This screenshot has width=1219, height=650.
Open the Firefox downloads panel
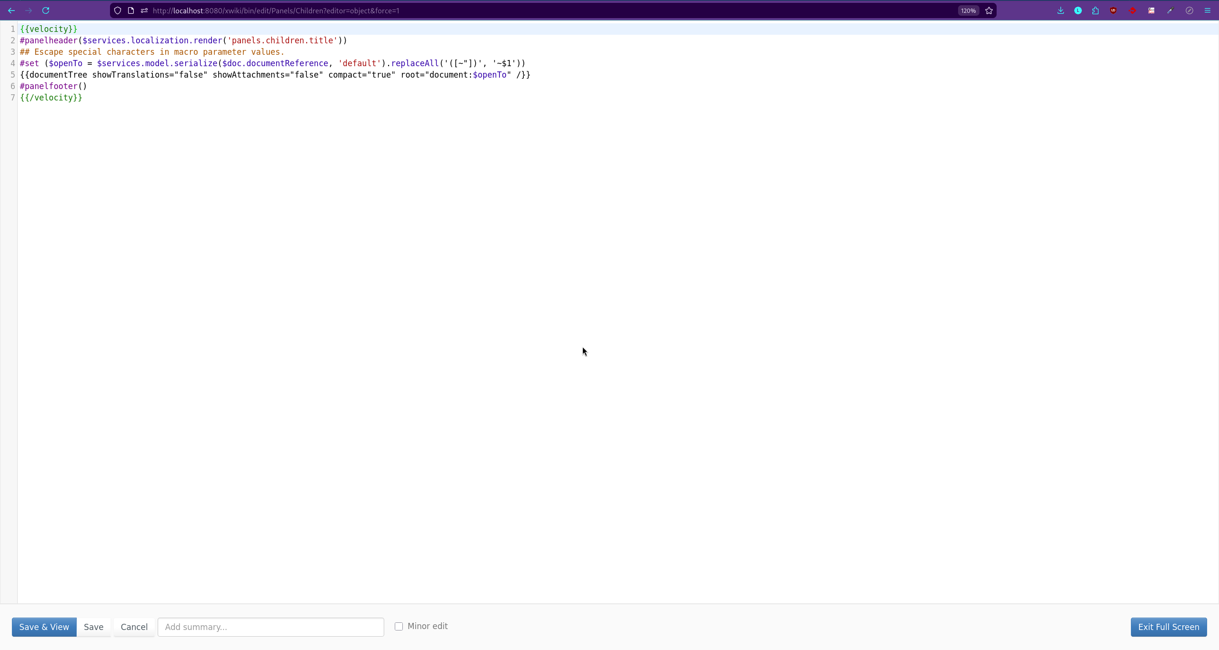(x=1060, y=10)
